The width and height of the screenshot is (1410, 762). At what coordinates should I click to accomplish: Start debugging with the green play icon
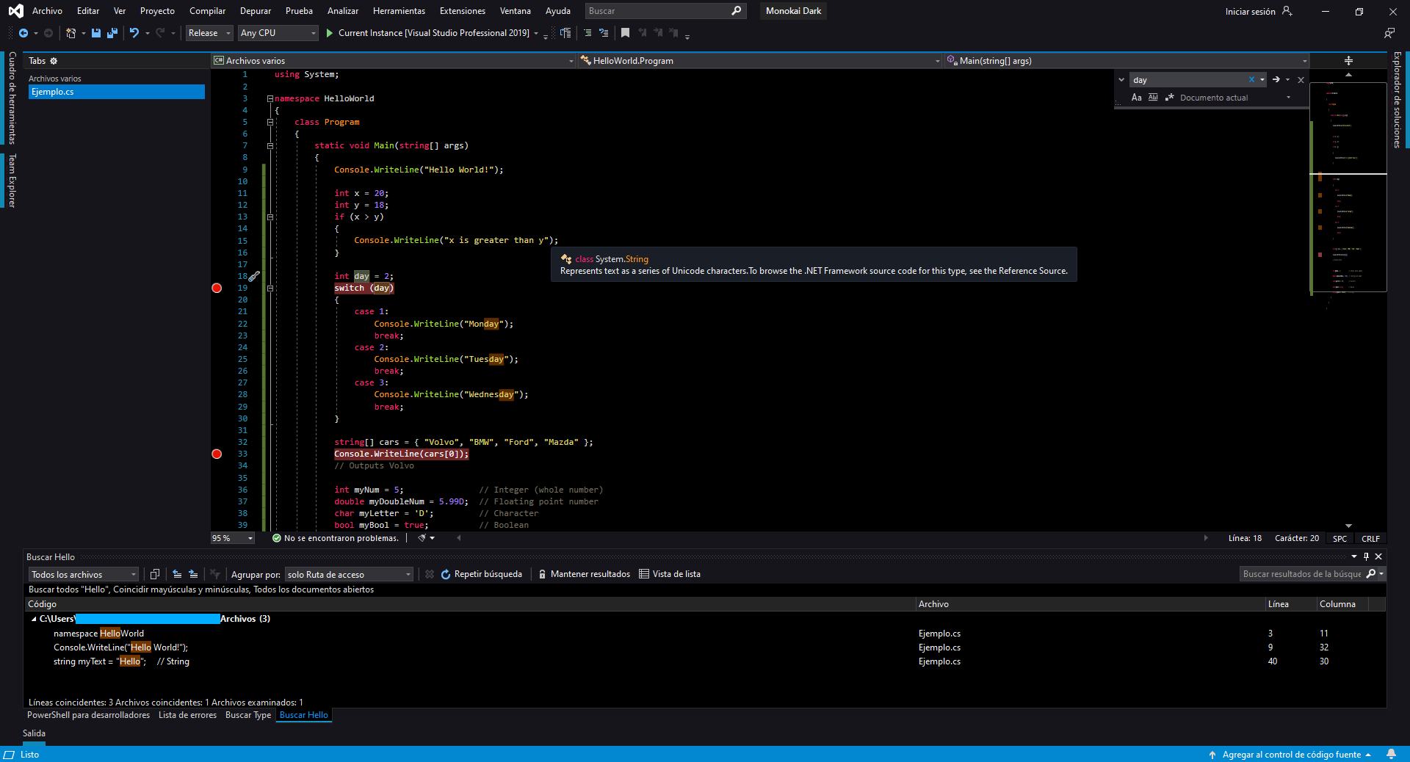pyautogui.click(x=330, y=33)
